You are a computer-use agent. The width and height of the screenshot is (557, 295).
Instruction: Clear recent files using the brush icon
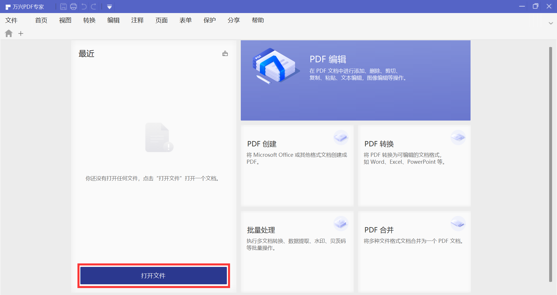click(x=225, y=53)
